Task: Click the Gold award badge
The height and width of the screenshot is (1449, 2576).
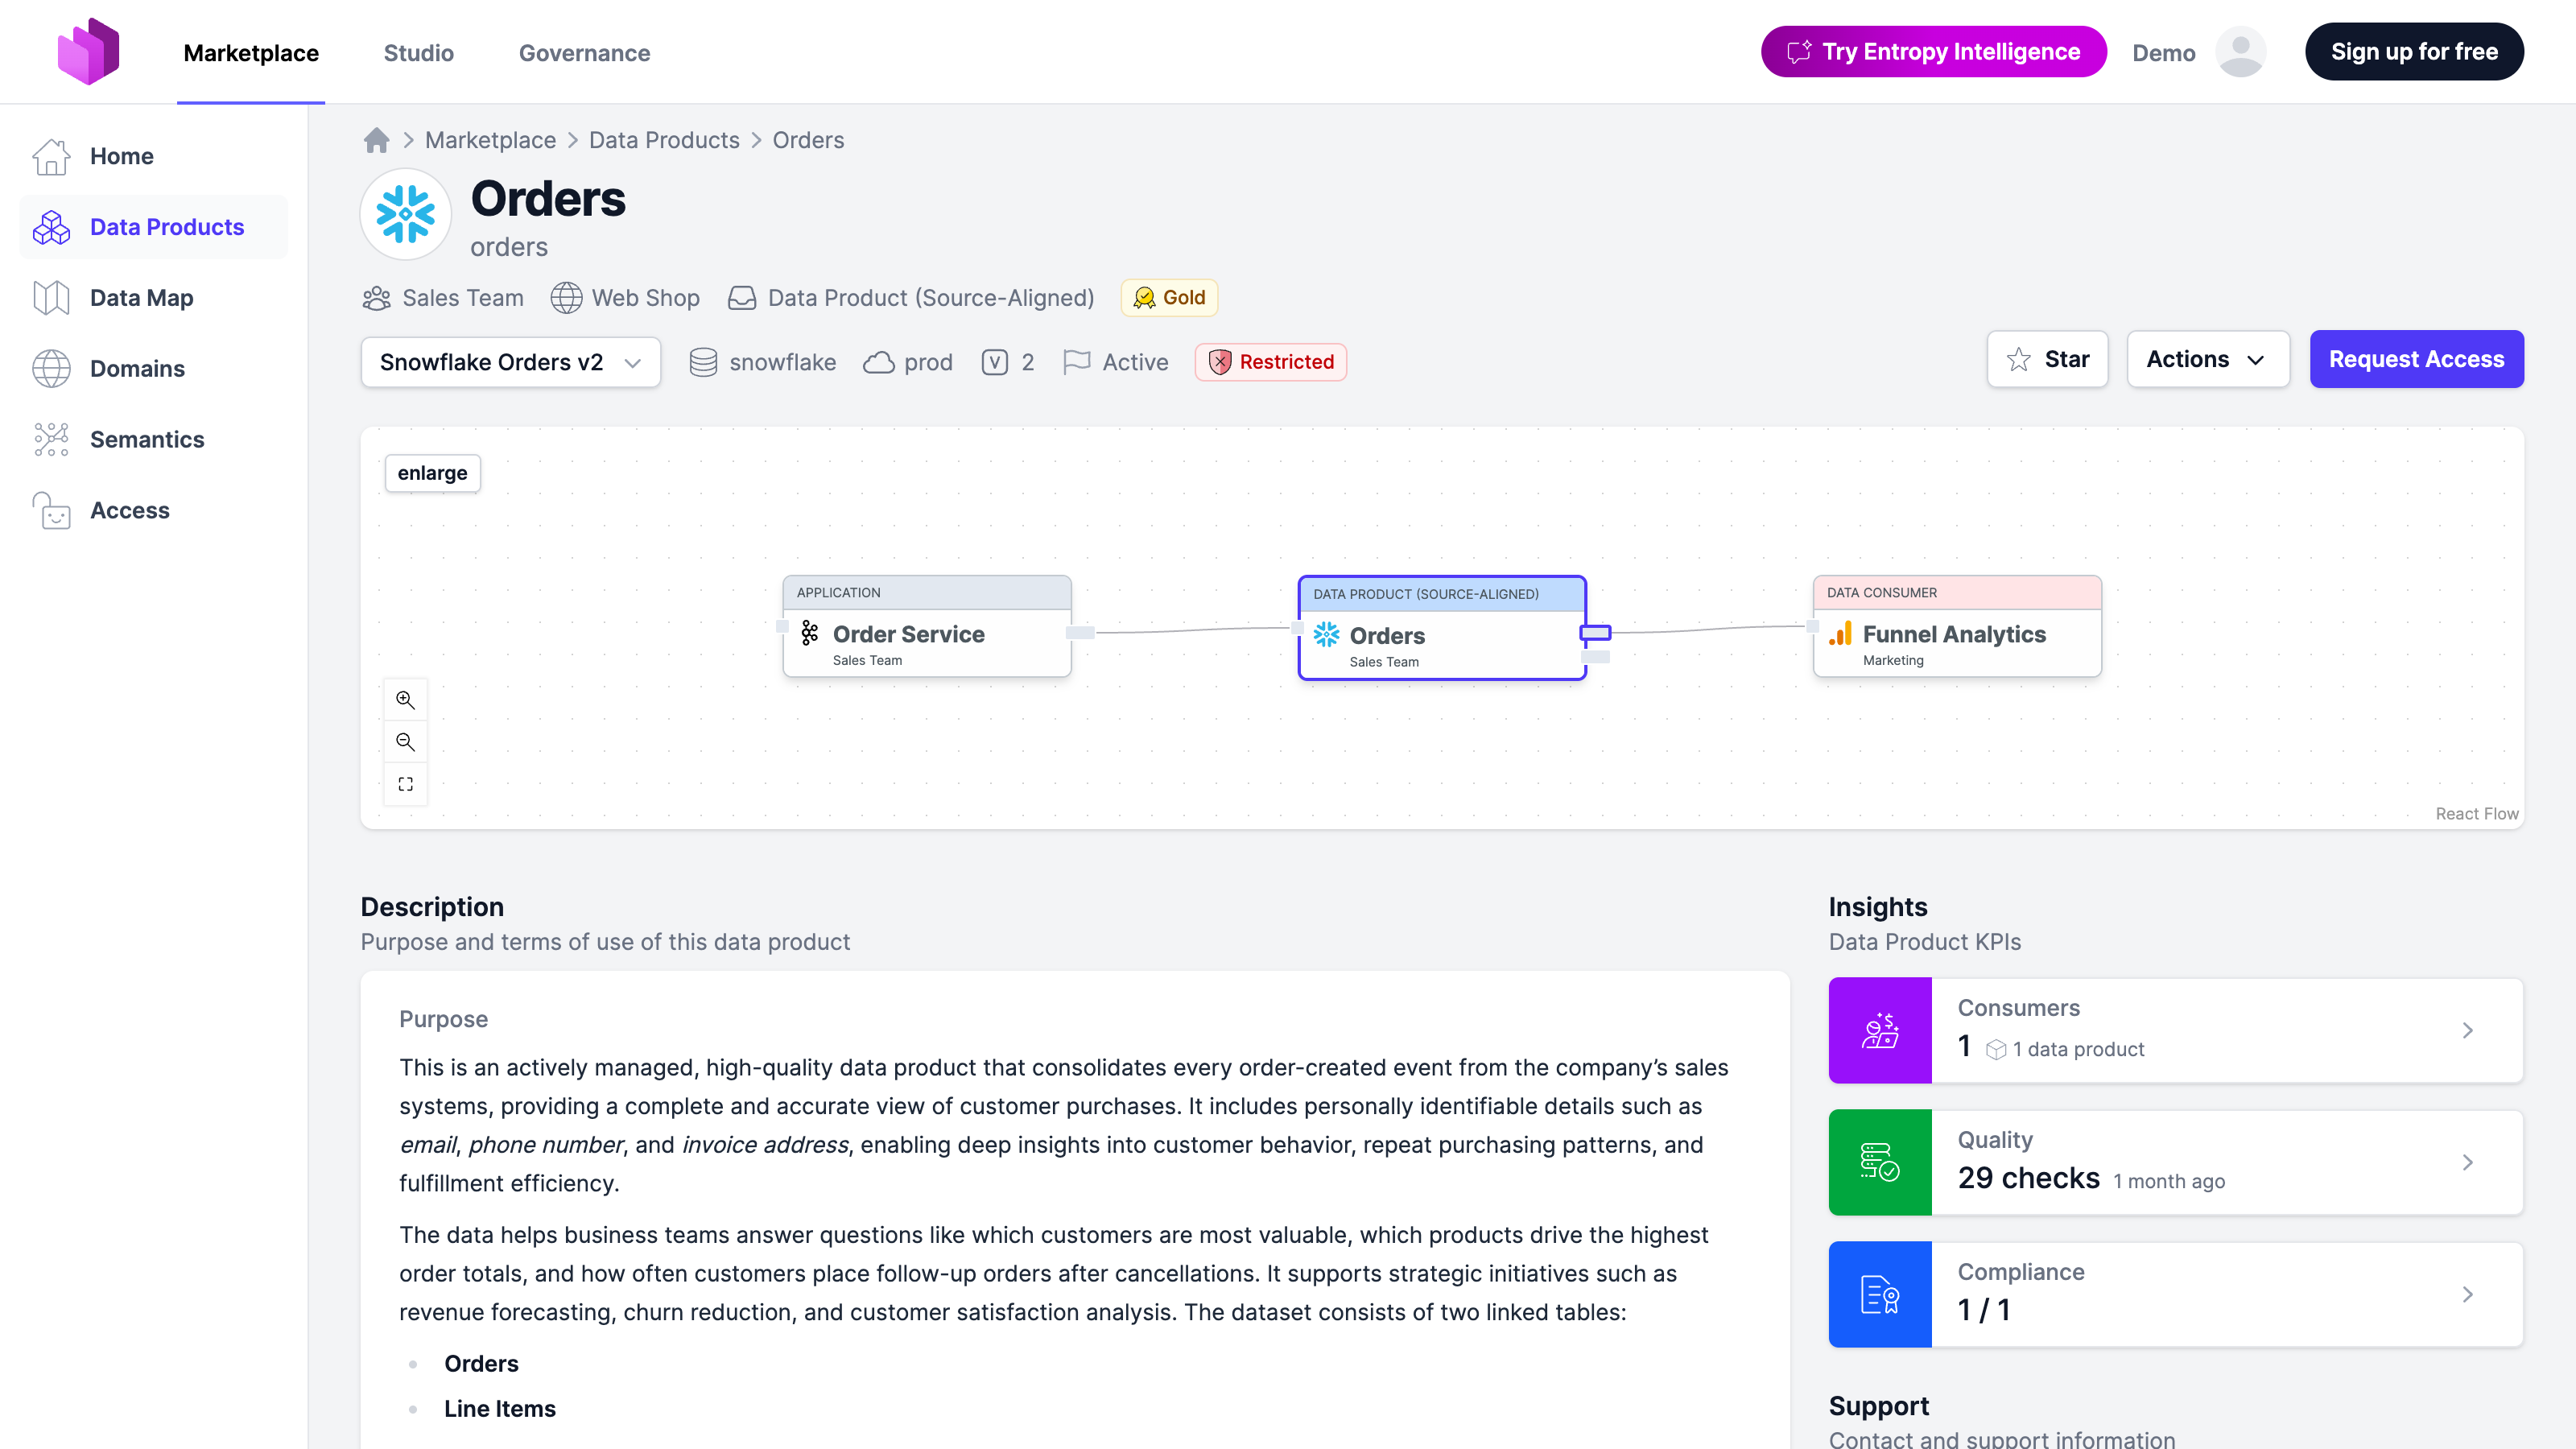Action: pos(1169,298)
